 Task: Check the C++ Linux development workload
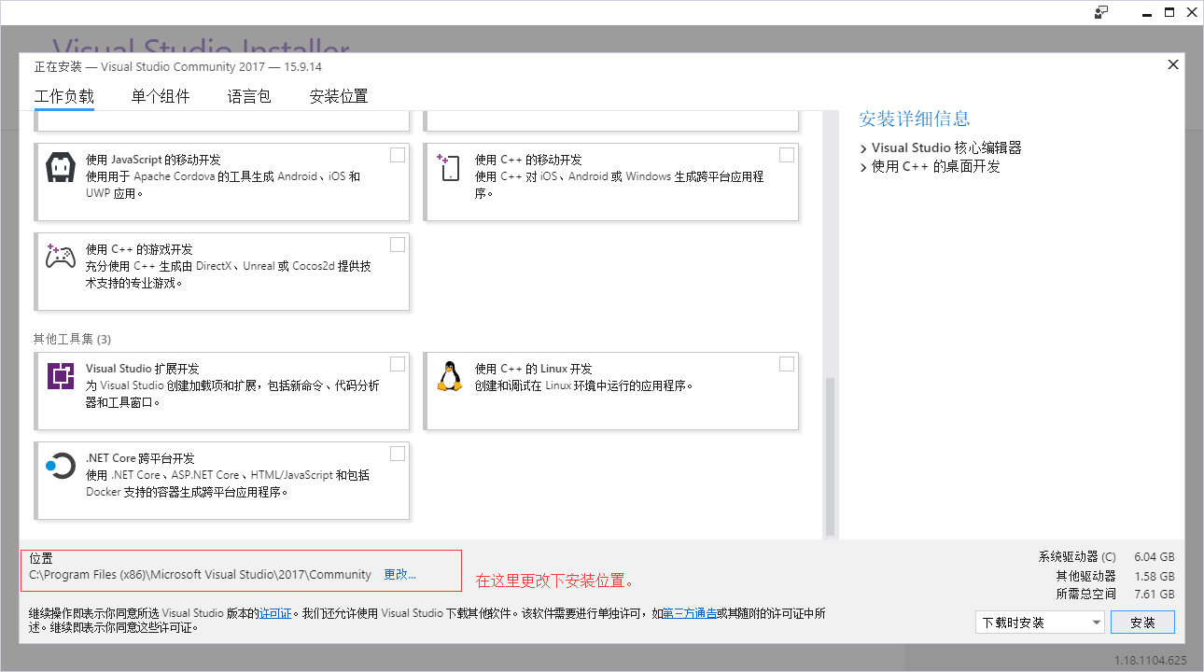click(787, 364)
